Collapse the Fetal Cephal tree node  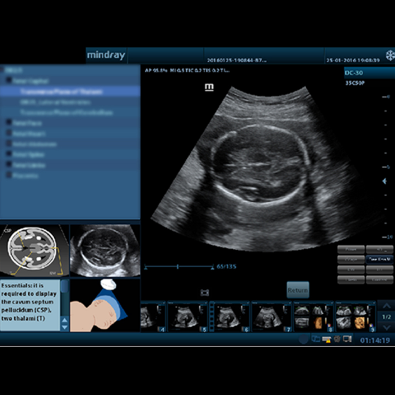point(9,81)
